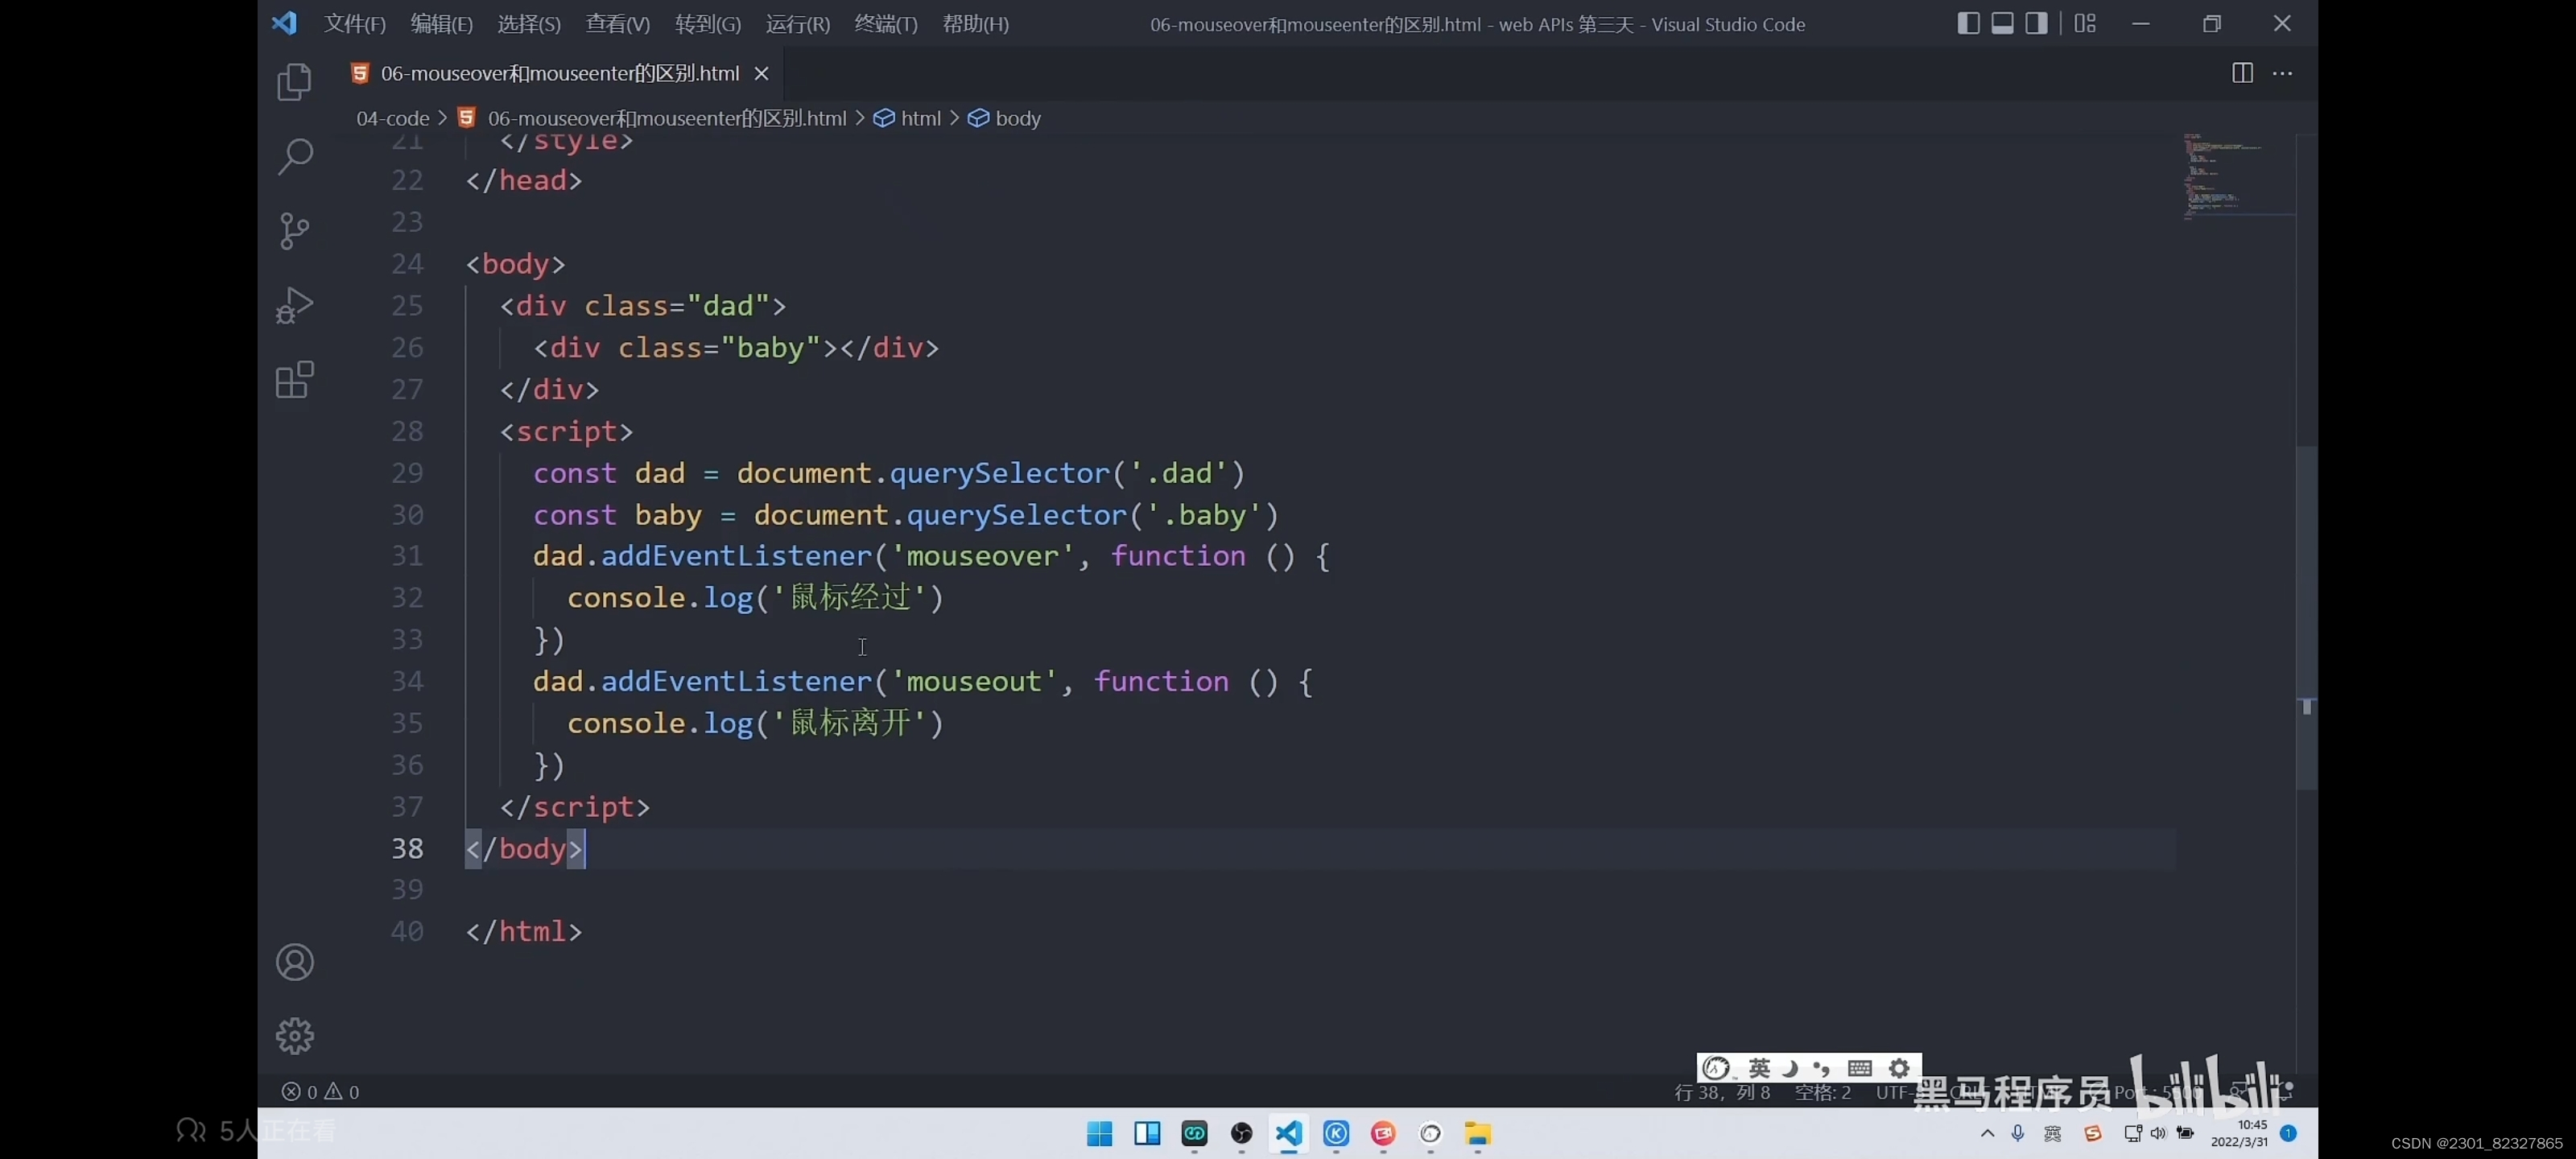Screen dimensions: 2576x1159
Task: Toggle English mode on input toolbar
Action: click(x=1759, y=1068)
